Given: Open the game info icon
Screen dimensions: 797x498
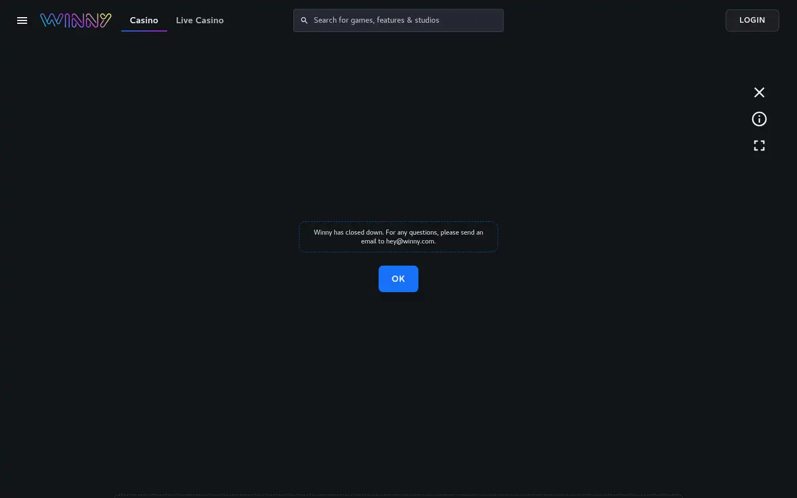Looking at the screenshot, I should [x=759, y=119].
